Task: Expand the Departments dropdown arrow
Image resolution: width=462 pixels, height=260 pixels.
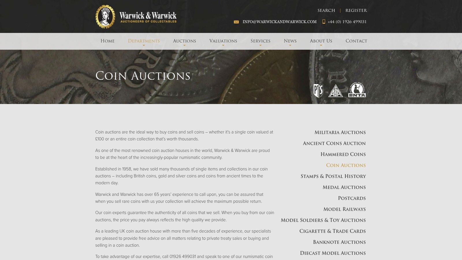Action: [x=144, y=46]
